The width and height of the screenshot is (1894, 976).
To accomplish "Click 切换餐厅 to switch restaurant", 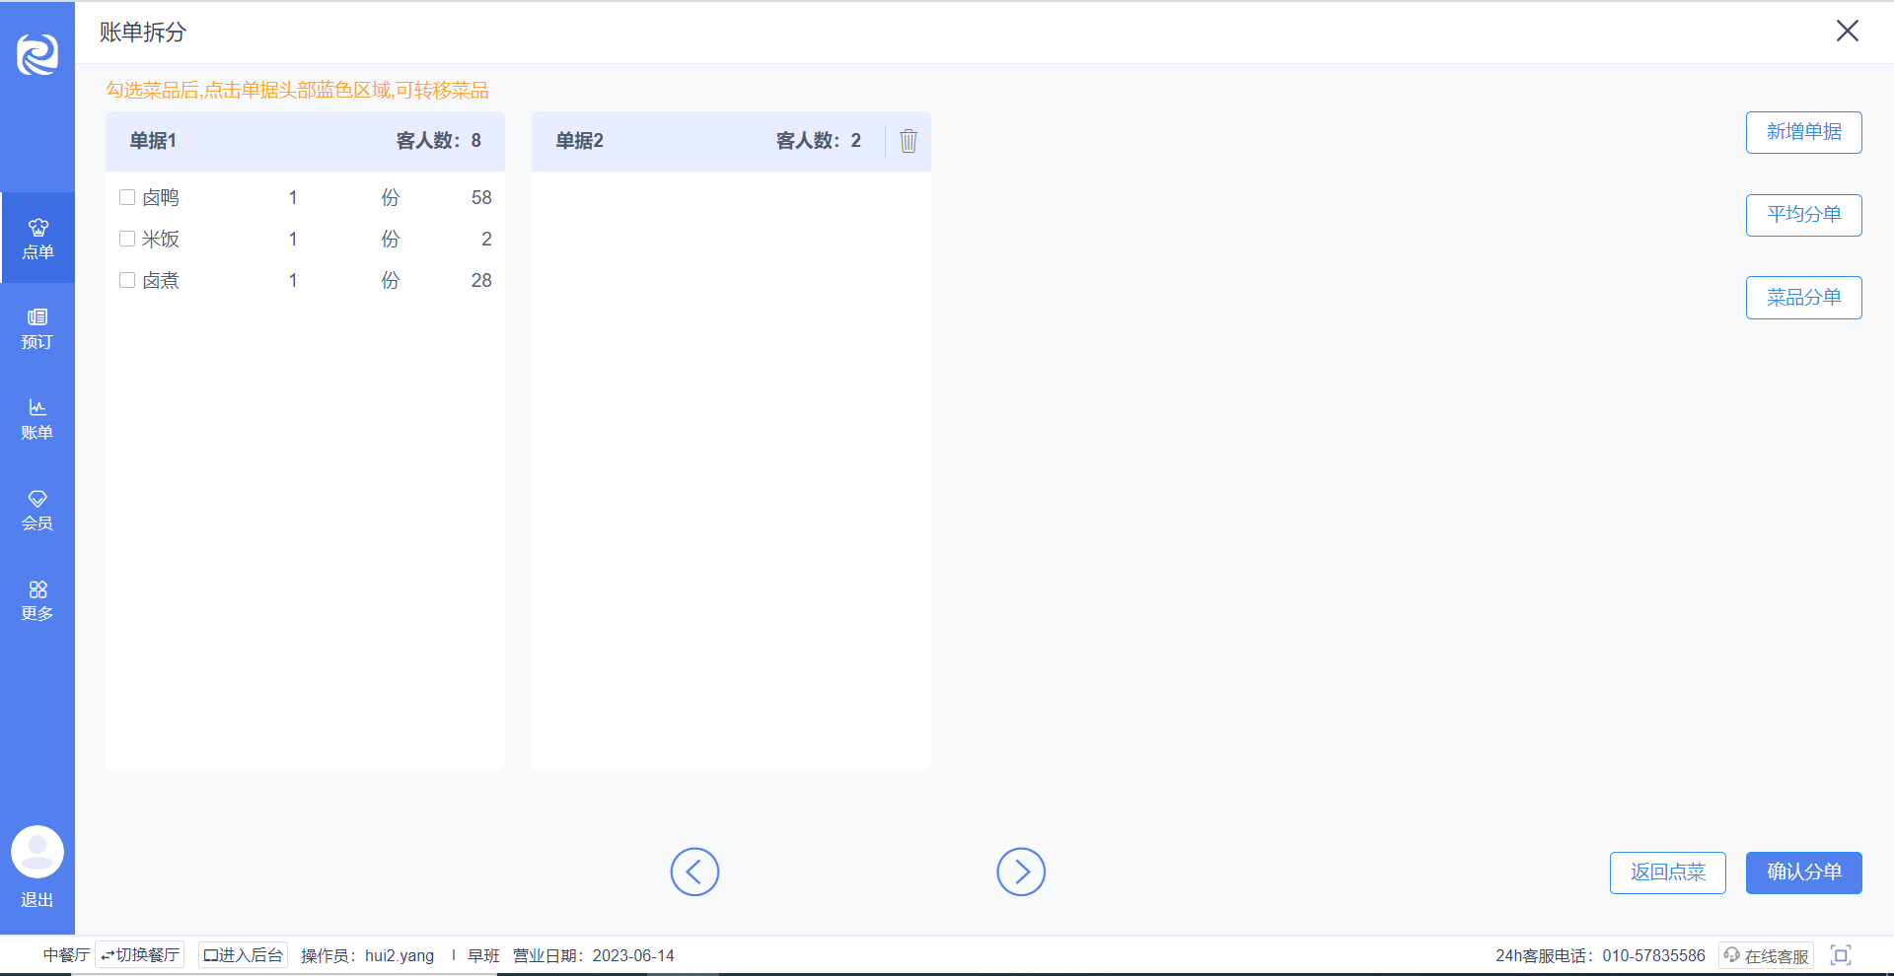I will coord(140,955).
